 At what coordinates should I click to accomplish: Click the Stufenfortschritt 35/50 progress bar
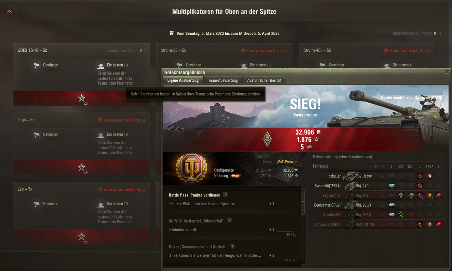[287, 231]
